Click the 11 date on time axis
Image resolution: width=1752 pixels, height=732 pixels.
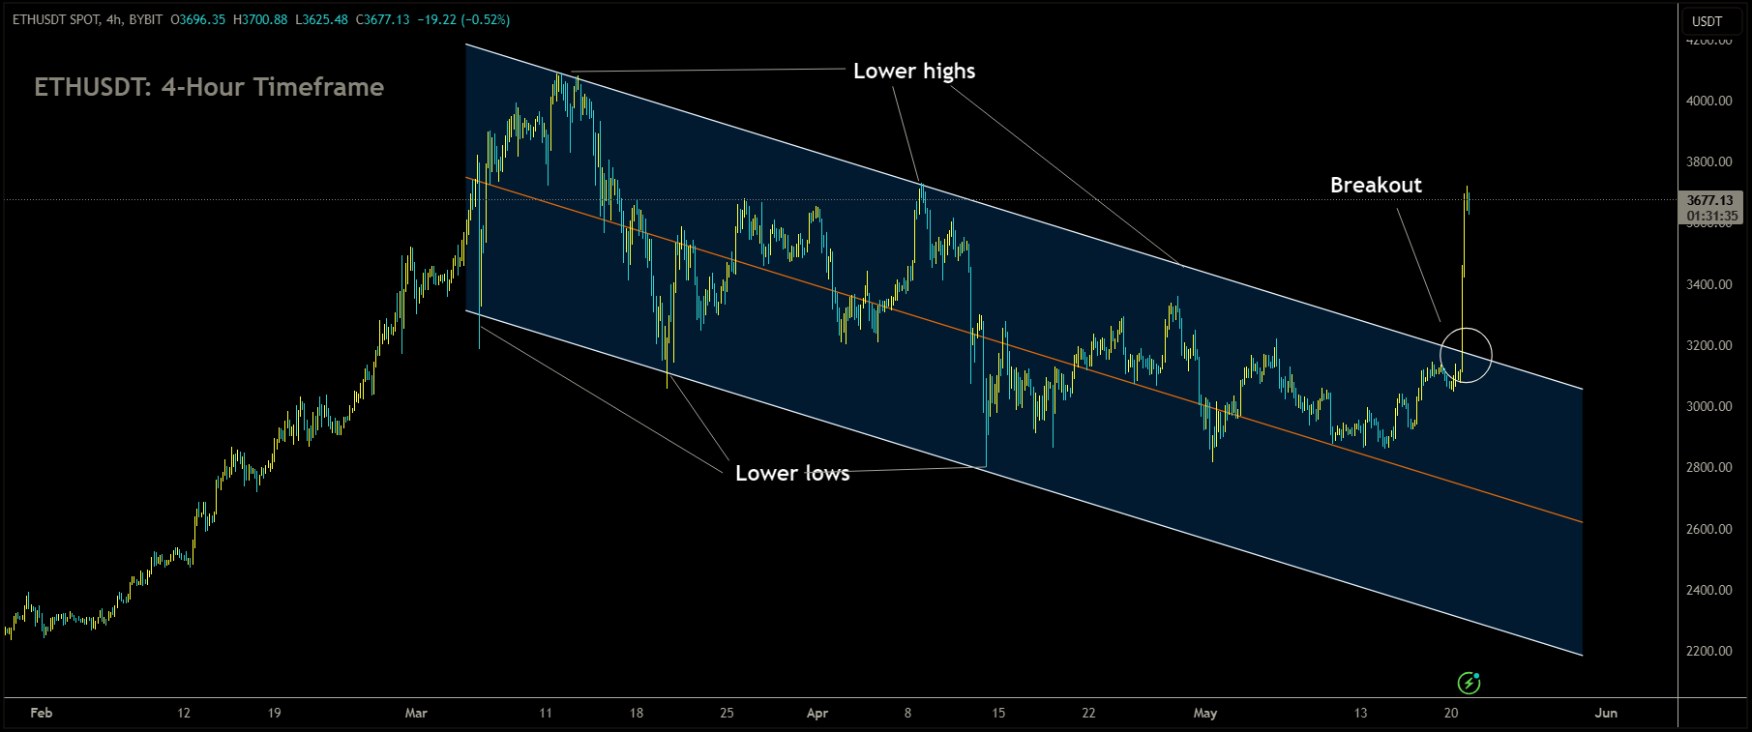point(546,713)
